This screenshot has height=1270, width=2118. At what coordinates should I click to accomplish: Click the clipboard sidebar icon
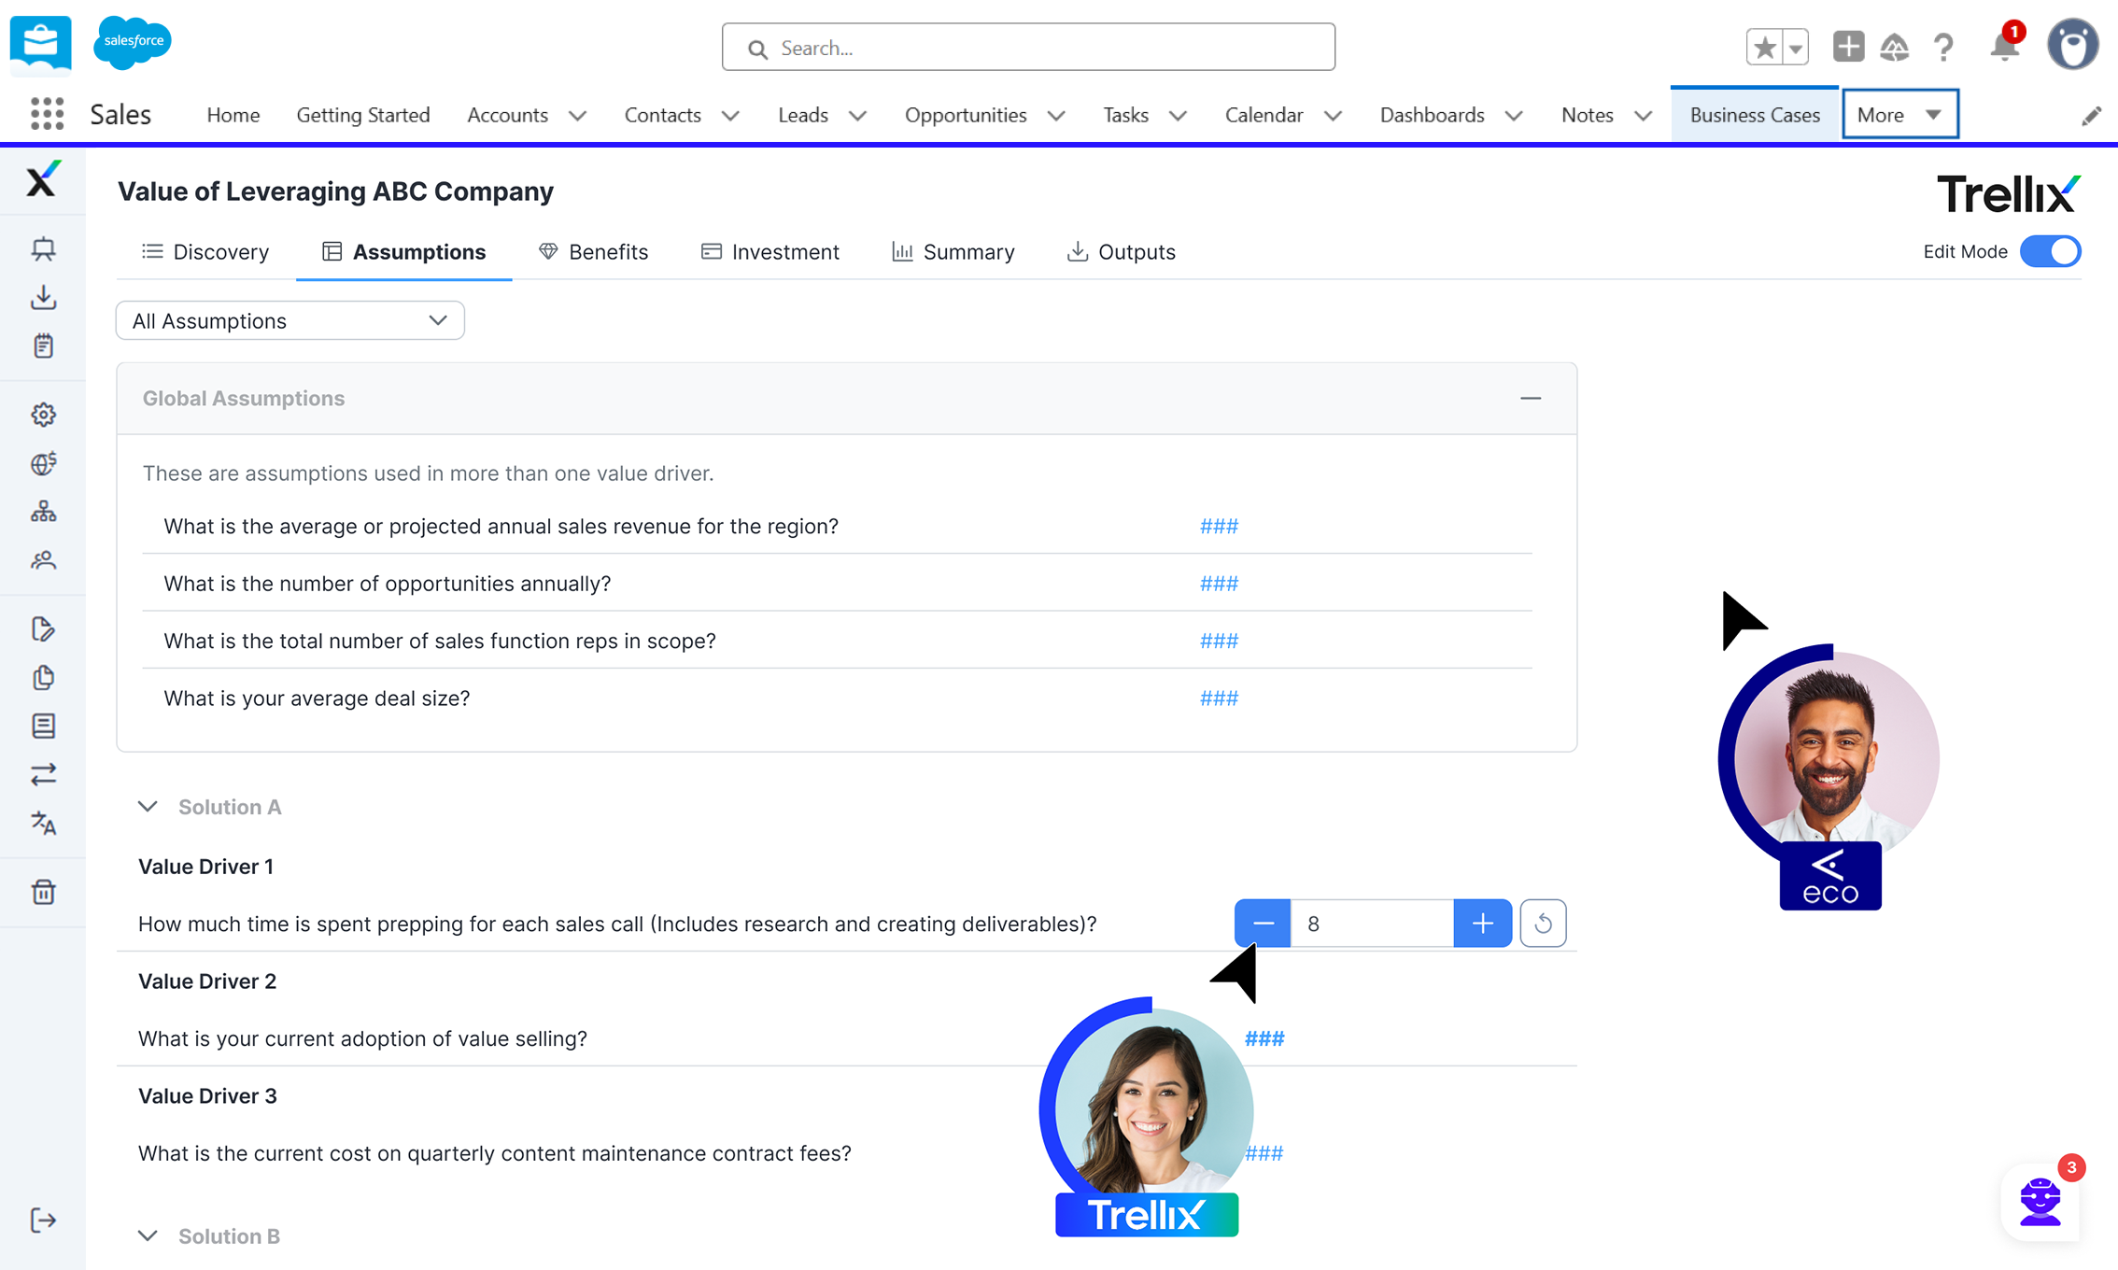43,346
